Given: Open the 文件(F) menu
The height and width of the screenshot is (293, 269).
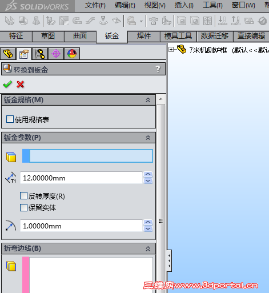Looking at the screenshot, I should (x=95, y=5).
